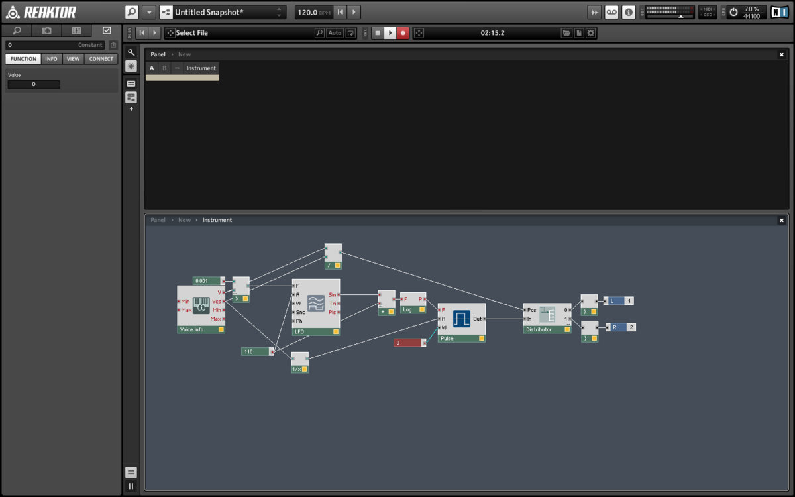The image size is (795, 497).
Task: Switch to the INFO tab
Action: (51, 59)
